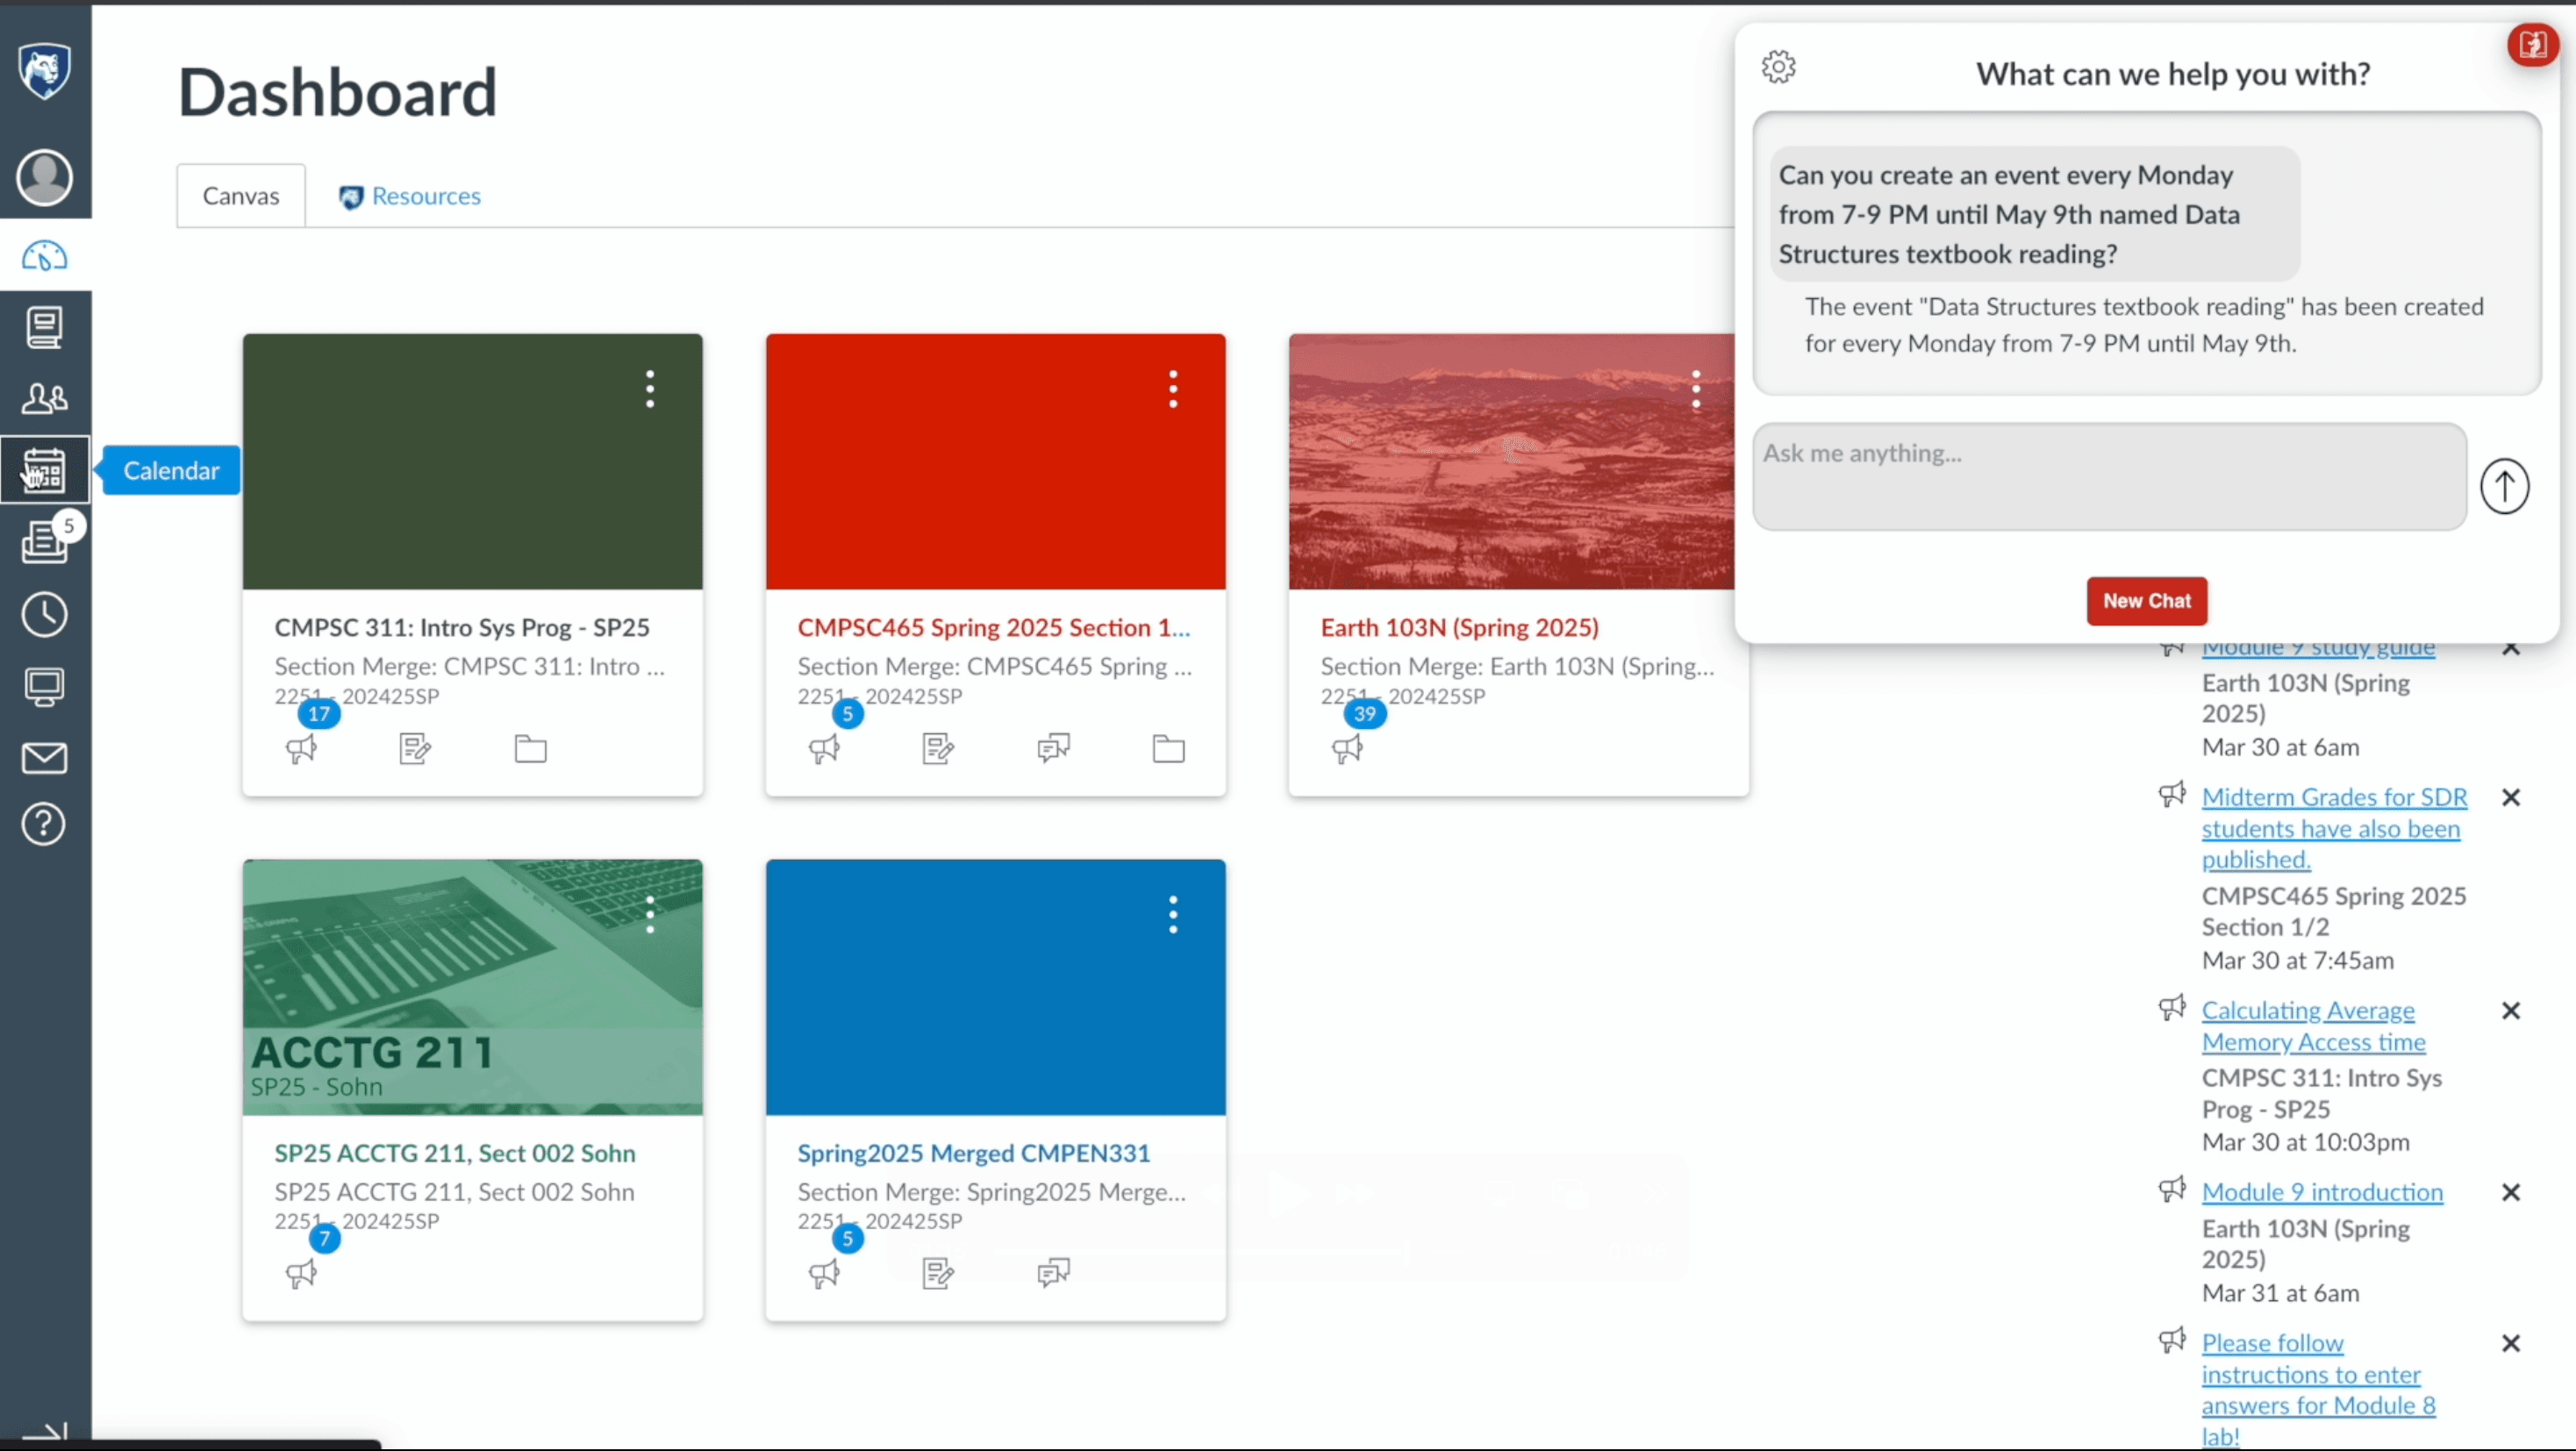The height and width of the screenshot is (1451, 2576).
Task: Open options menu on ACCTG 211 card
Action: (650, 913)
